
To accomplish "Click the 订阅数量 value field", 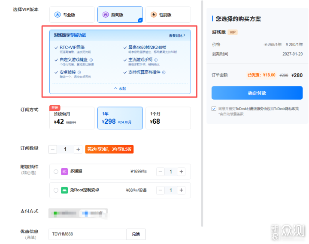I will [65, 149].
